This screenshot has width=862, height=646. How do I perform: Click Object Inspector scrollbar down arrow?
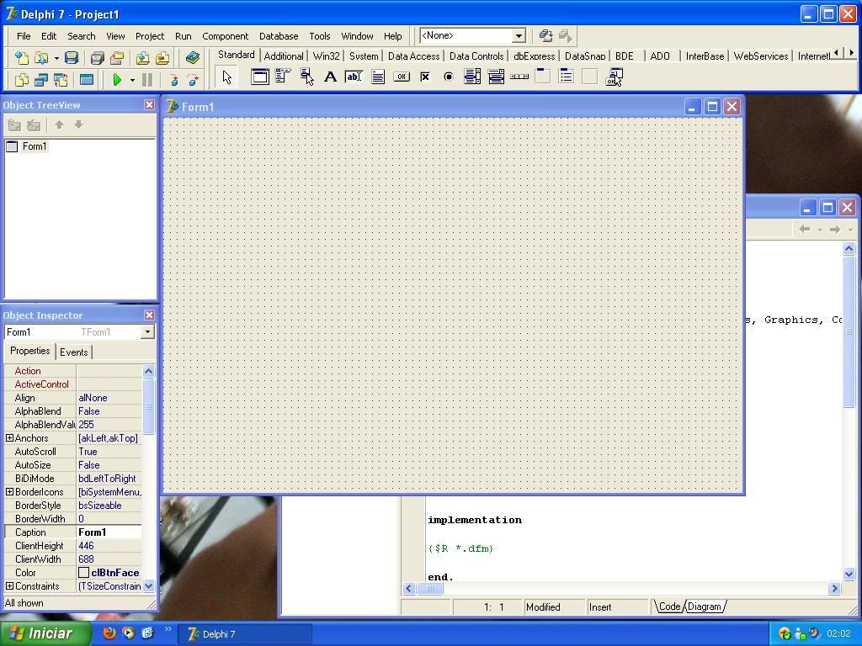click(x=148, y=586)
